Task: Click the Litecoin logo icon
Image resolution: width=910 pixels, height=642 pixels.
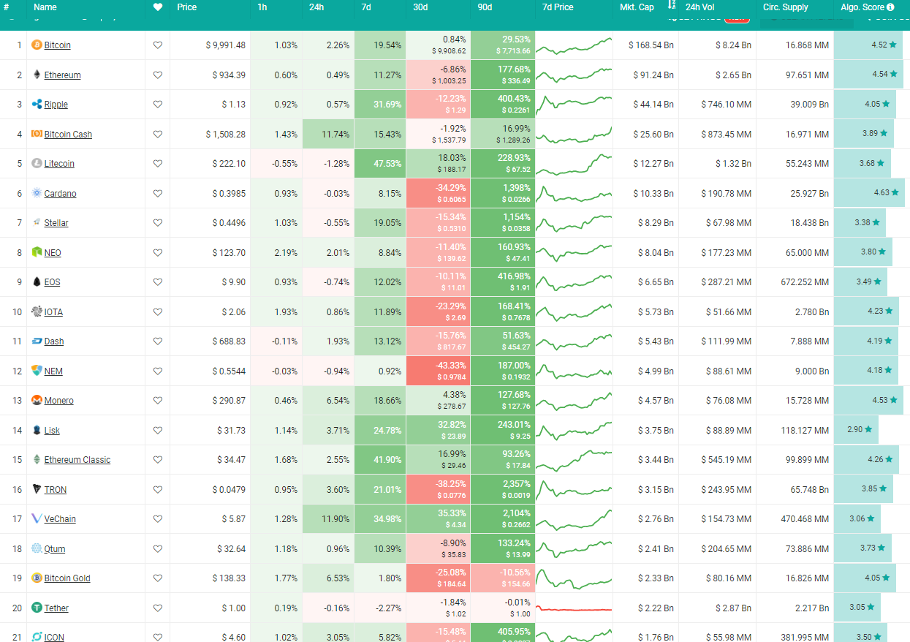Action: coord(37,164)
